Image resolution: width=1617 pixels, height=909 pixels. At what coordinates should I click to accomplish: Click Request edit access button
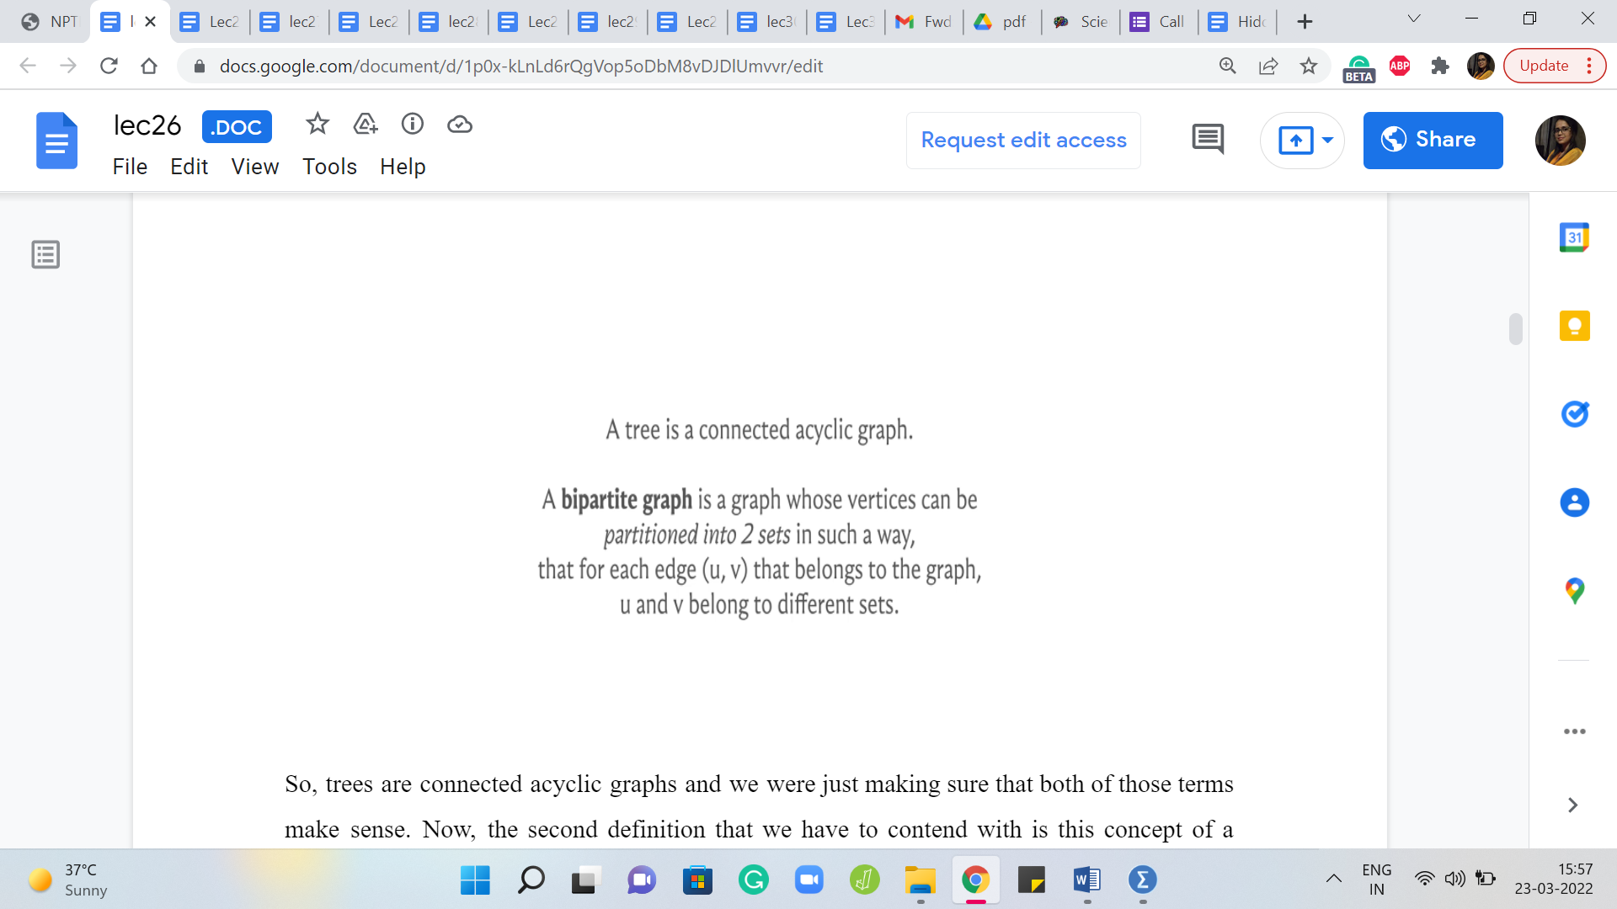click(x=1023, y=140)
